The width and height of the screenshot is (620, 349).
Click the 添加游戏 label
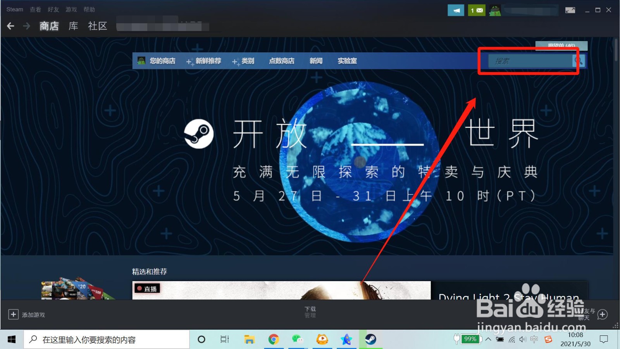pos(33,315)
